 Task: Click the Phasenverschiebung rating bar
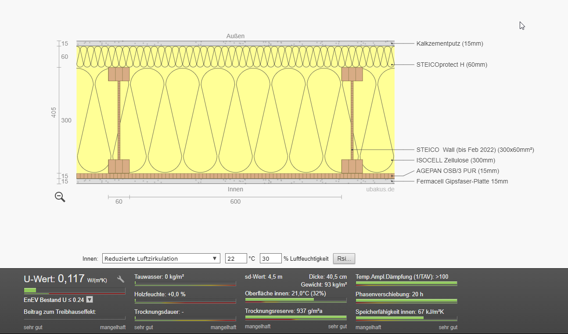pyautogui.click(x=406, y=301)
